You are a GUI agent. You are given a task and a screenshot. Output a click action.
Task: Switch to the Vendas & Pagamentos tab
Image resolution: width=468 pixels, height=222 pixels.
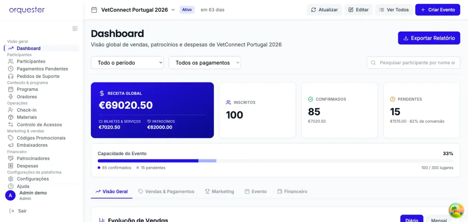166,192
